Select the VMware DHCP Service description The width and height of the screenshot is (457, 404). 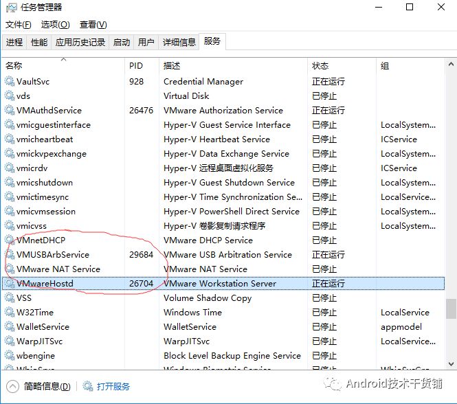click(x=208, y=240)
